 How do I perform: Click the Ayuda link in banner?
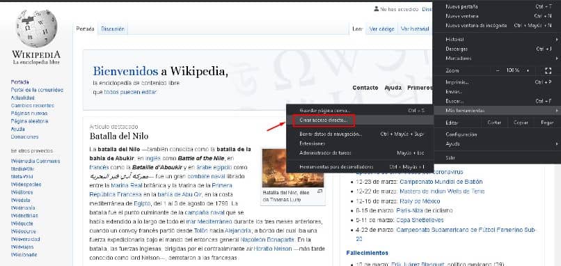[x=393, y=88]
